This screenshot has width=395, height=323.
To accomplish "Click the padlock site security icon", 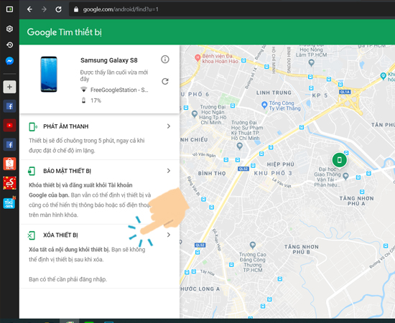I will coord(76,9).
